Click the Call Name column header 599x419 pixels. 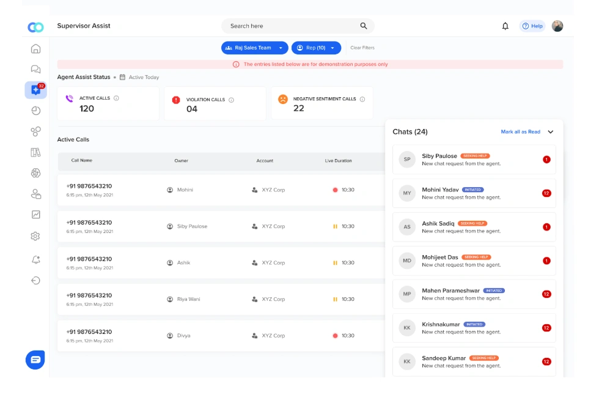[x=82, y=160]
